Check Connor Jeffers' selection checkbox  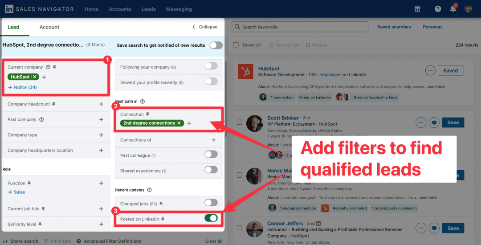[x=240, y=228]
